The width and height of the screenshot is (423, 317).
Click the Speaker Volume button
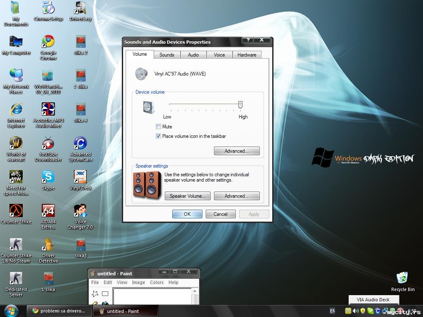tap(188, 196)
